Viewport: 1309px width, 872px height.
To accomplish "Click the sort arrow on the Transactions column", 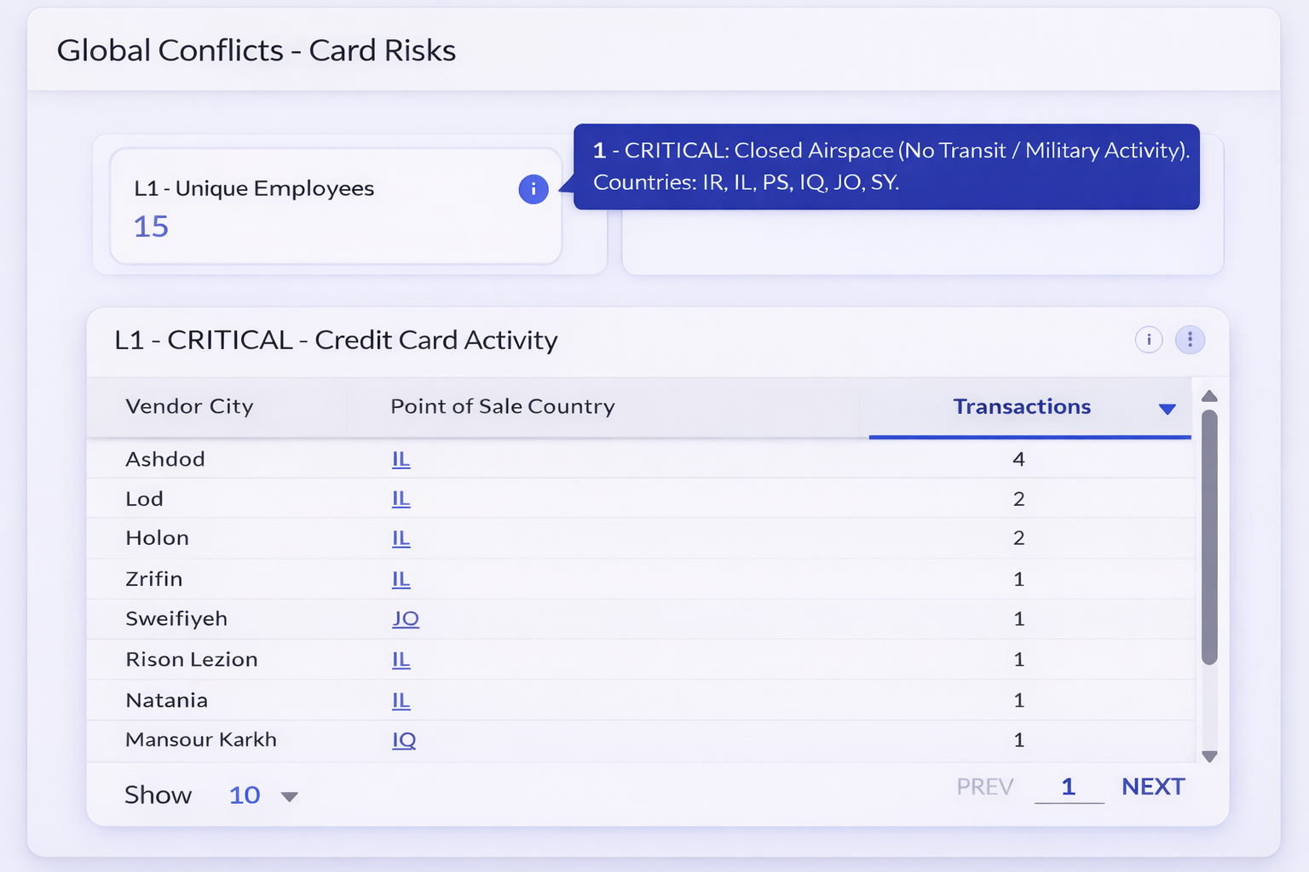I will (x=1167, y=408).
